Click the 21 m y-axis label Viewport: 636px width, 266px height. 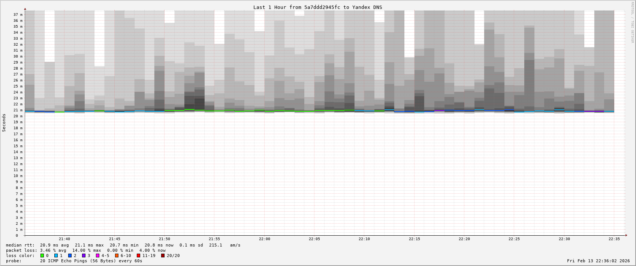[18, 110]
